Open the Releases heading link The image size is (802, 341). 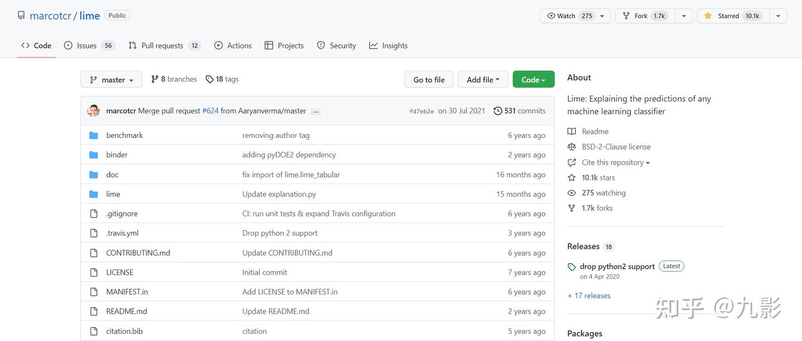583,246
